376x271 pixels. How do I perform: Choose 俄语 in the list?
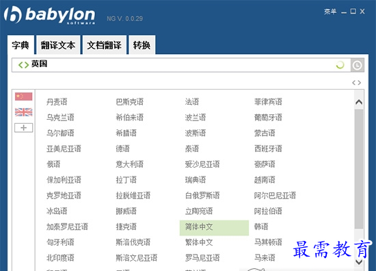(x=53, y=164)
